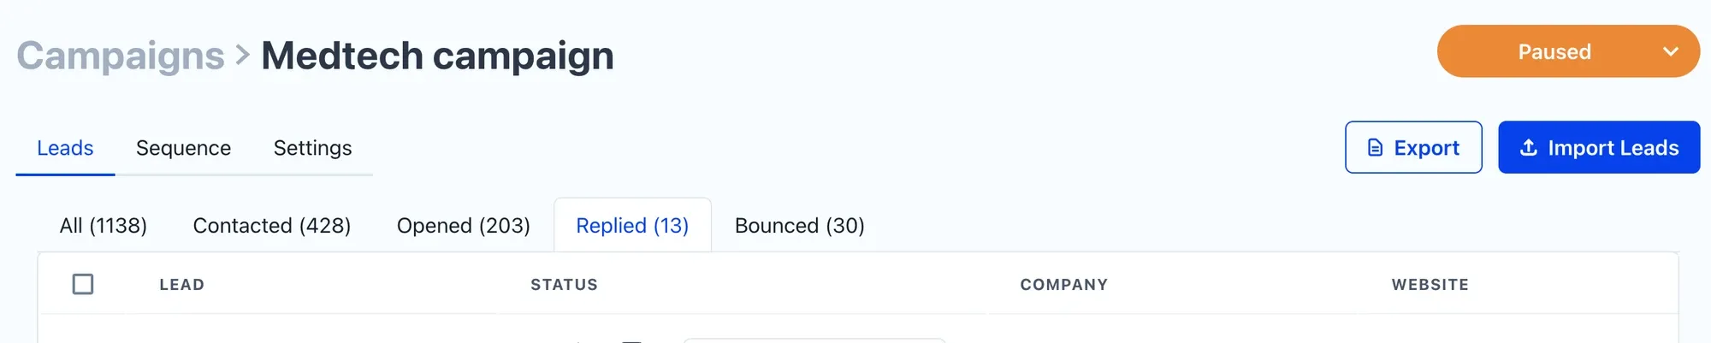Go to the Settings tab

[312, 148]
